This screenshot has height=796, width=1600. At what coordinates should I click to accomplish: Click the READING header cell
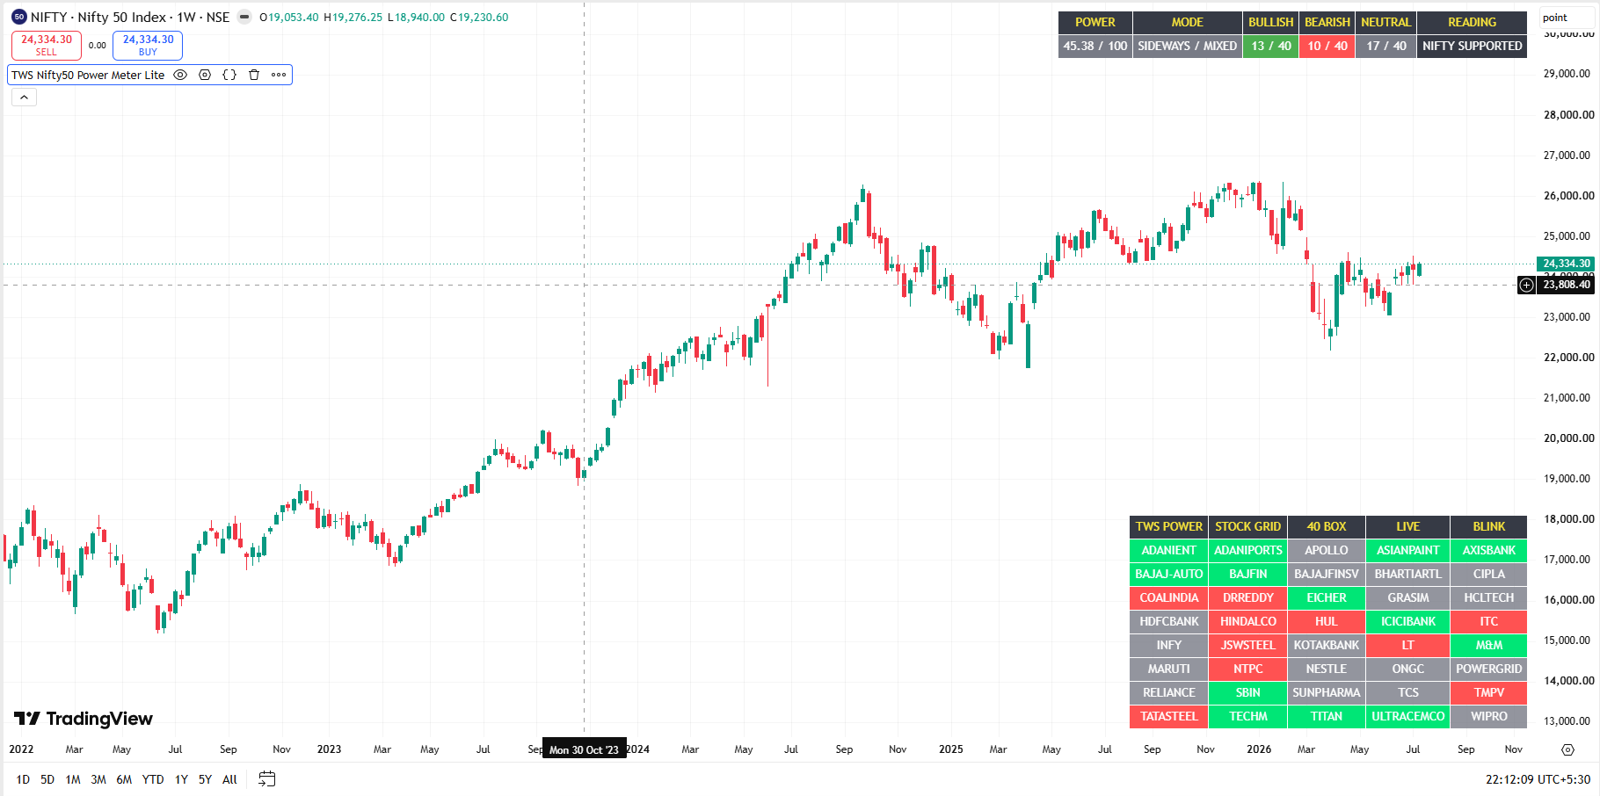pyautogui.click(x=1473, y=22)
